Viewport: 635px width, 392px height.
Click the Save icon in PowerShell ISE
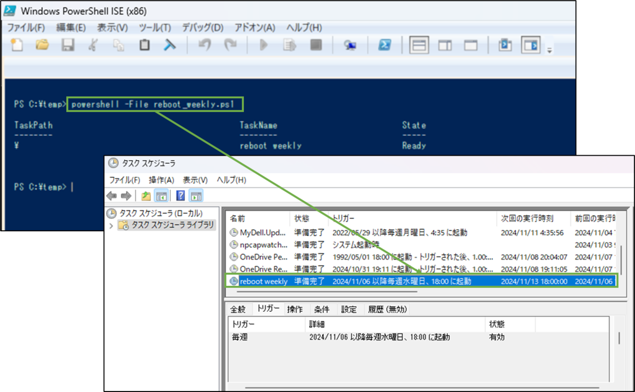pos(67,45)
